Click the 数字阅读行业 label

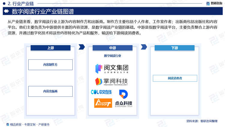[112, 56]
